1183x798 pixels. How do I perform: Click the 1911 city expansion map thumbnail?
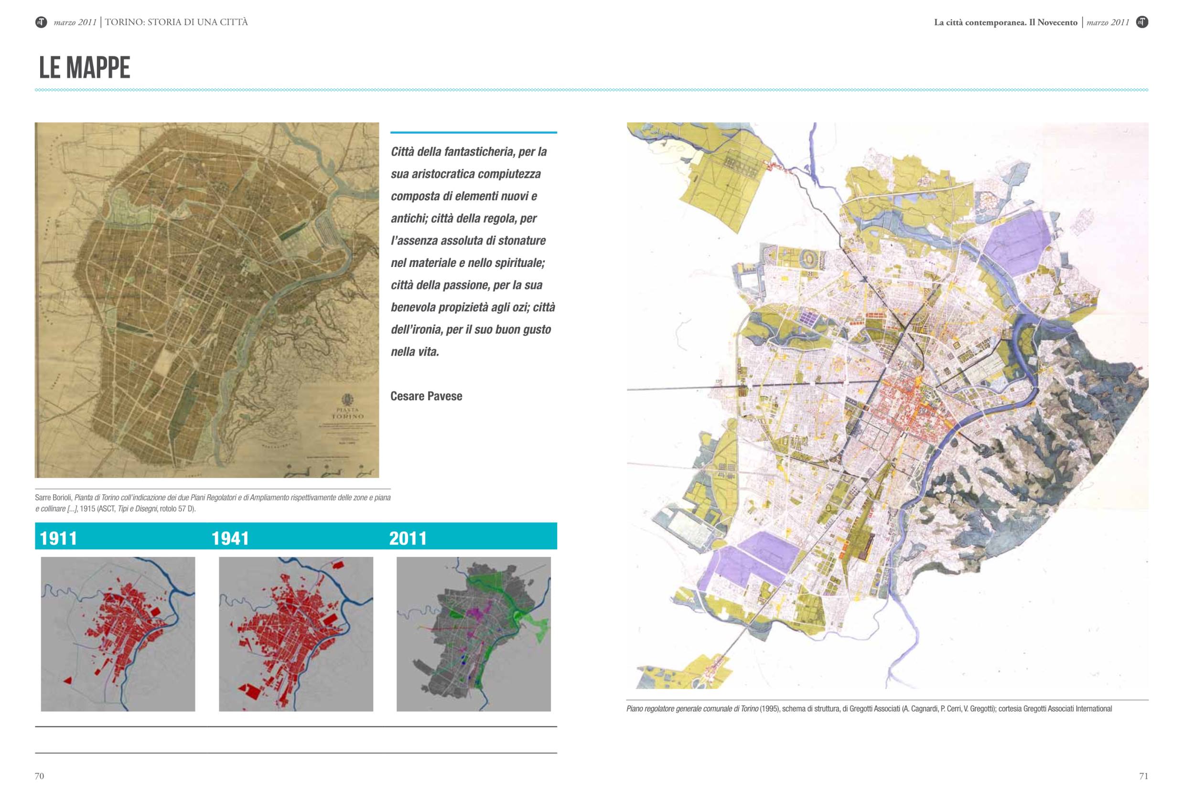[x=118, y=634]
